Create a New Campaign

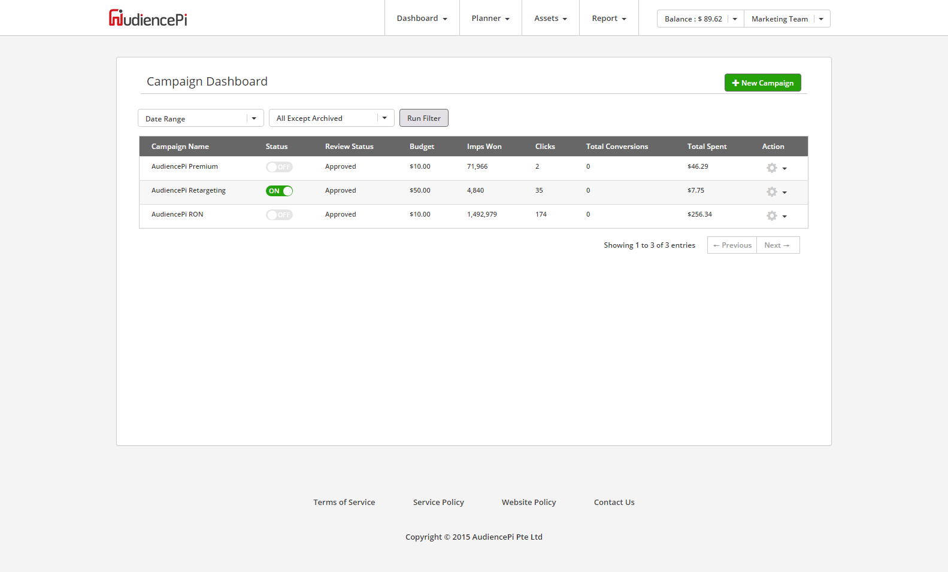coord(762,83)
